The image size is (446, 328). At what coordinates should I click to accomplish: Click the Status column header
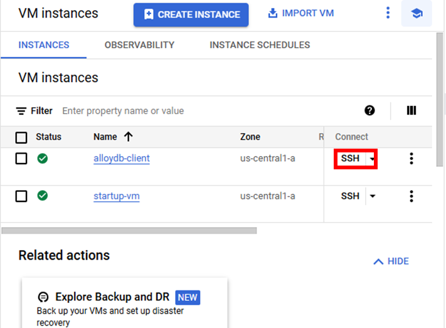point(48,137)
